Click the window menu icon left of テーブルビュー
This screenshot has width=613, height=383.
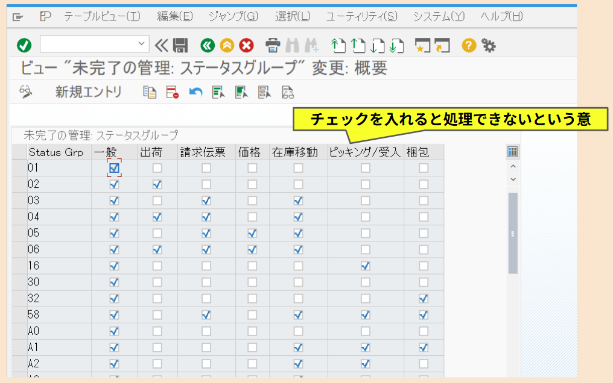click(x=45, y=16)
